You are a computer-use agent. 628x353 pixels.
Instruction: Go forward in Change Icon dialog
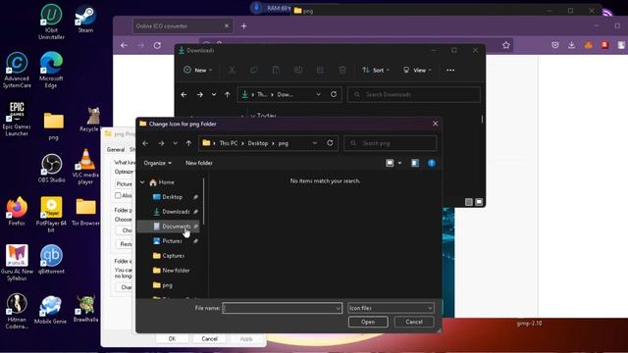(x=161, y=143)
